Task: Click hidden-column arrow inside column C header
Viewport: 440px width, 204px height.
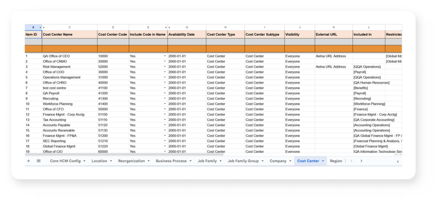Action: pyautogui.click(x=44, y=27)
